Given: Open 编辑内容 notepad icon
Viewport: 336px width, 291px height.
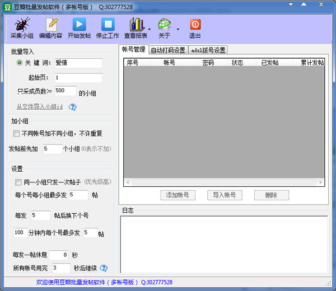Looking at the screenshot, I should tap(51, 25).
